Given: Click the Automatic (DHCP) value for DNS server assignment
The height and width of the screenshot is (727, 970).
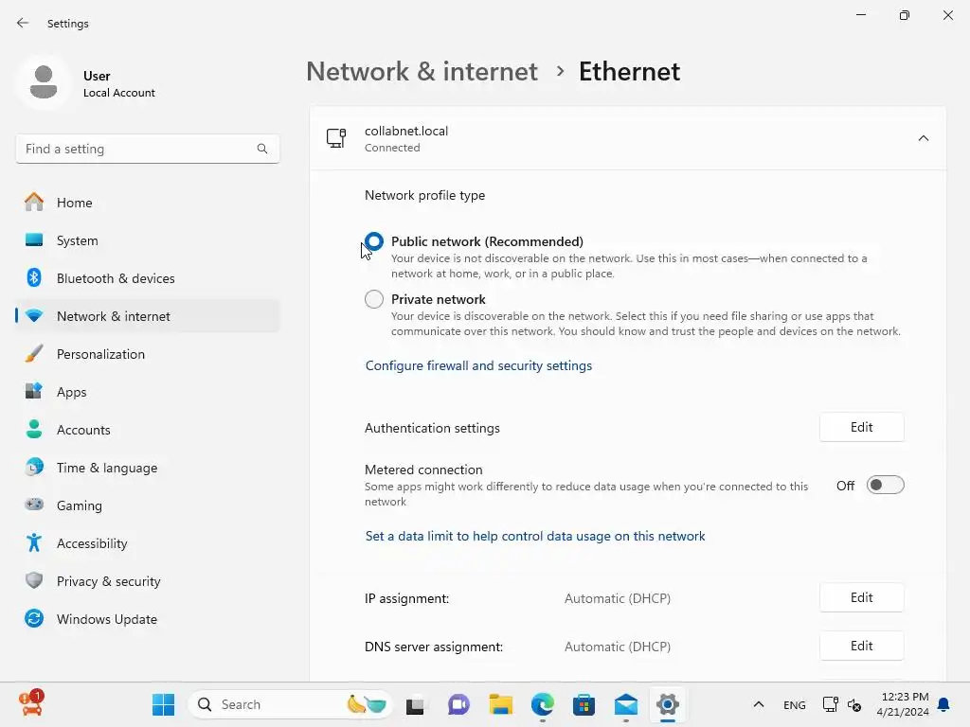Looking at the screenshot, I should click(x=618, y=647).
